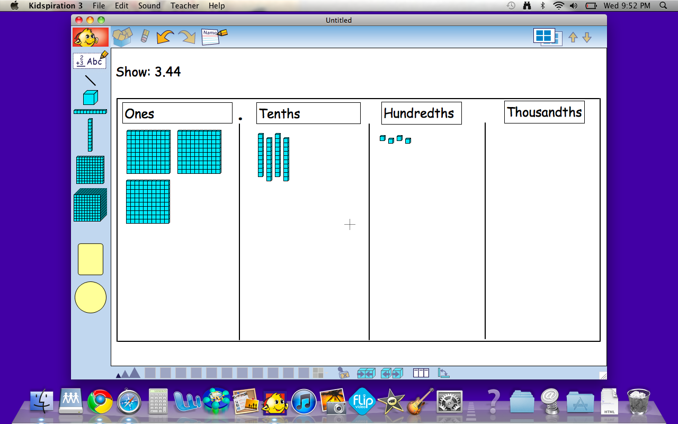Pick the thousand cube block from palette
This screenshot has width=678, height=424.
tap(90, 205)
